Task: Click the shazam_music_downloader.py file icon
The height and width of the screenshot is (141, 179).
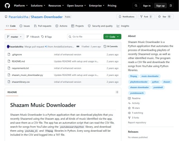Action: [9, 75]
